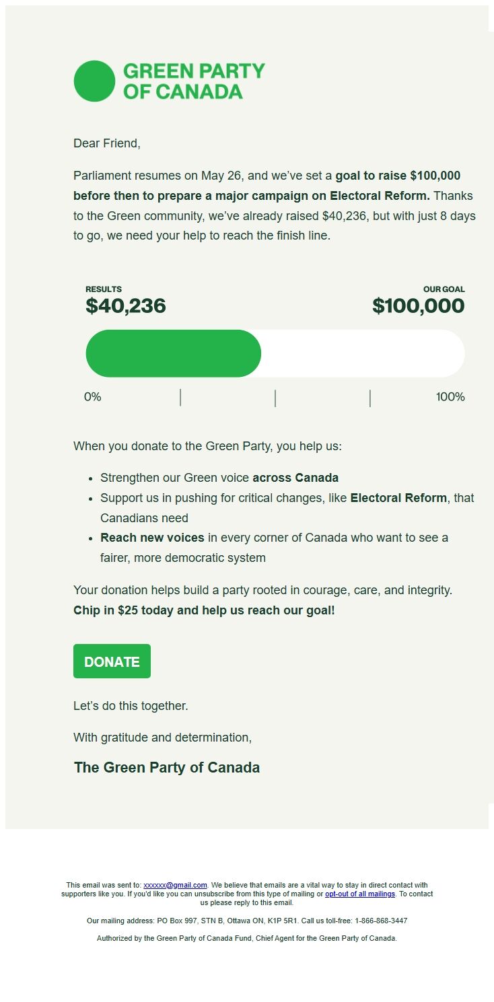The image size is (494, 1002).
Task: Click the 'Chip in $25 today' bold line
Action: [x=204, y=611]
